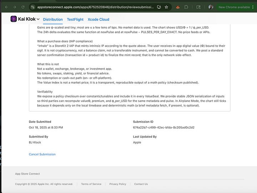Click line 'Not a wallet, exchange, brokerage, or investment app.'
The height and width of the screenshot is (193, 257).
(x=74, y=68)
